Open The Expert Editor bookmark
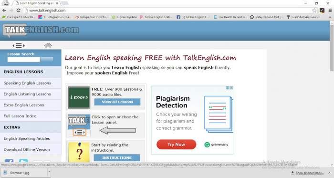334x178 pixels. 19,17
